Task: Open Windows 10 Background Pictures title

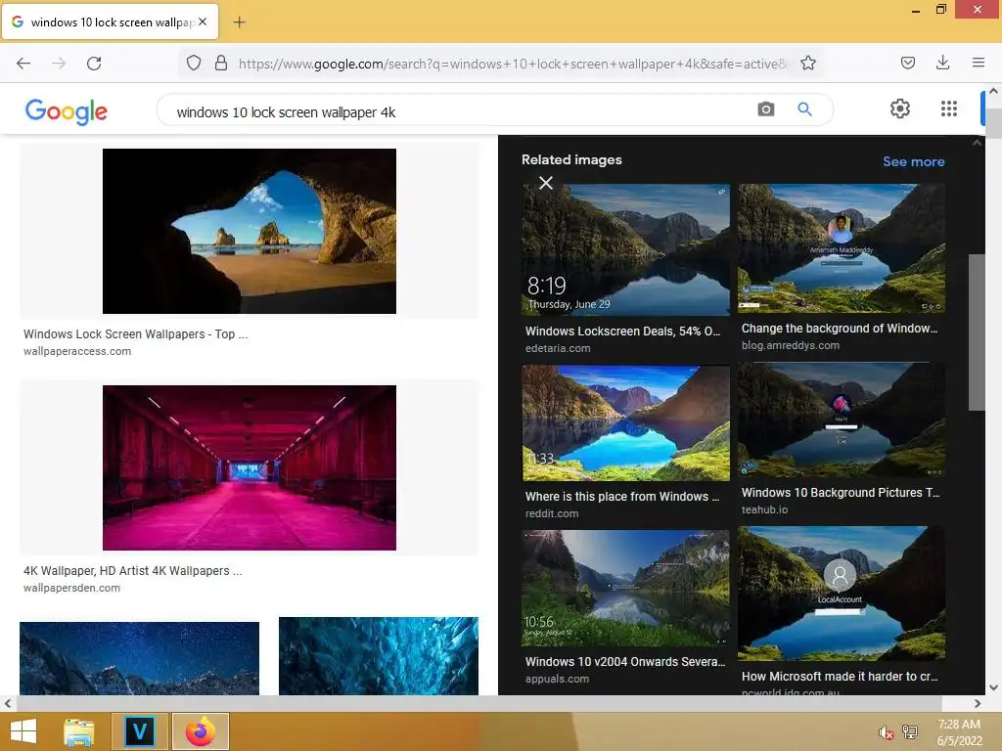Action: pyautogui.click(x=841, y=493)
